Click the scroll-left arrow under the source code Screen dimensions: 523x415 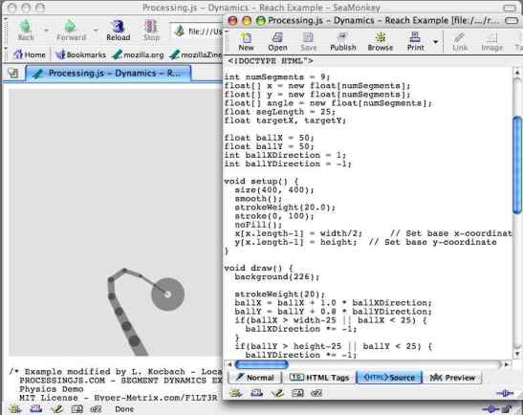pyautogui.click(x=229, y=364)
